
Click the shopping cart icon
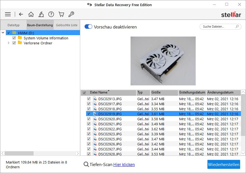click(x=61, y=14)
